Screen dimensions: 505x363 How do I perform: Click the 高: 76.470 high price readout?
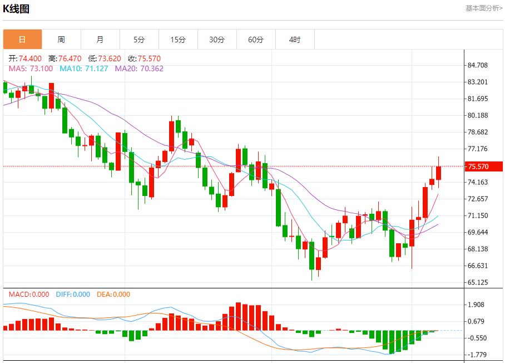pyautogui.click(x=65, y=58)
